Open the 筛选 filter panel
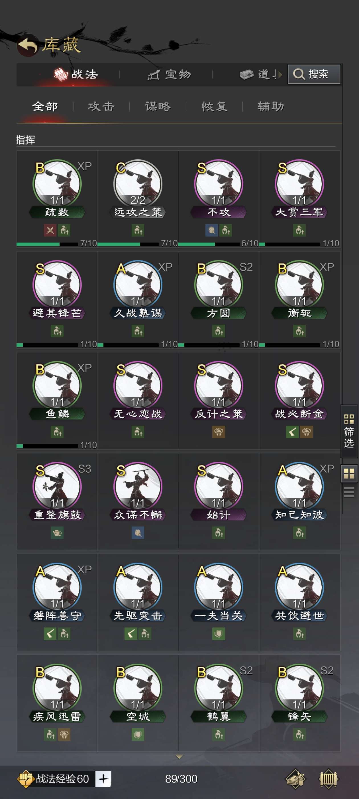The width and height of the screenshot is (359, 799). (349, 431)
